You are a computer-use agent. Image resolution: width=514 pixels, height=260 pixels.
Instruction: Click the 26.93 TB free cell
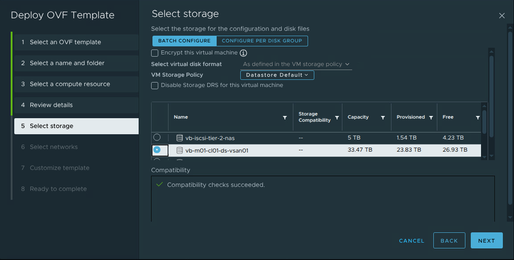tap(455, 150)
